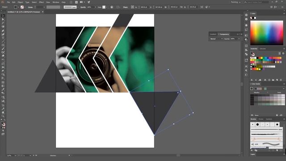The image size is (286, 161).
Task: Open the Normal blending mode dropdown
Action: (216, 39)
